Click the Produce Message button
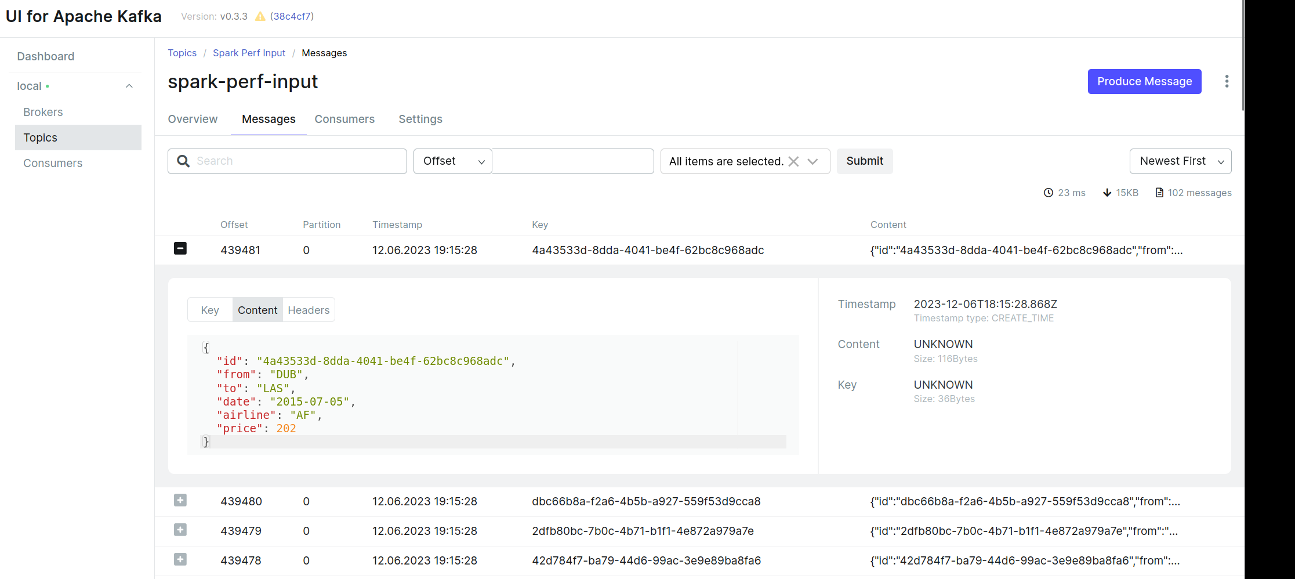 tap(1144, 81)
